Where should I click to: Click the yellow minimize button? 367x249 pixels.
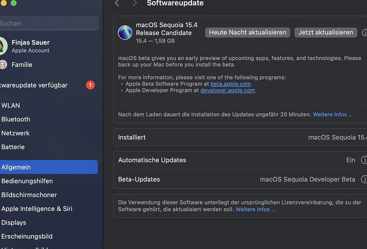pos(3,3)
